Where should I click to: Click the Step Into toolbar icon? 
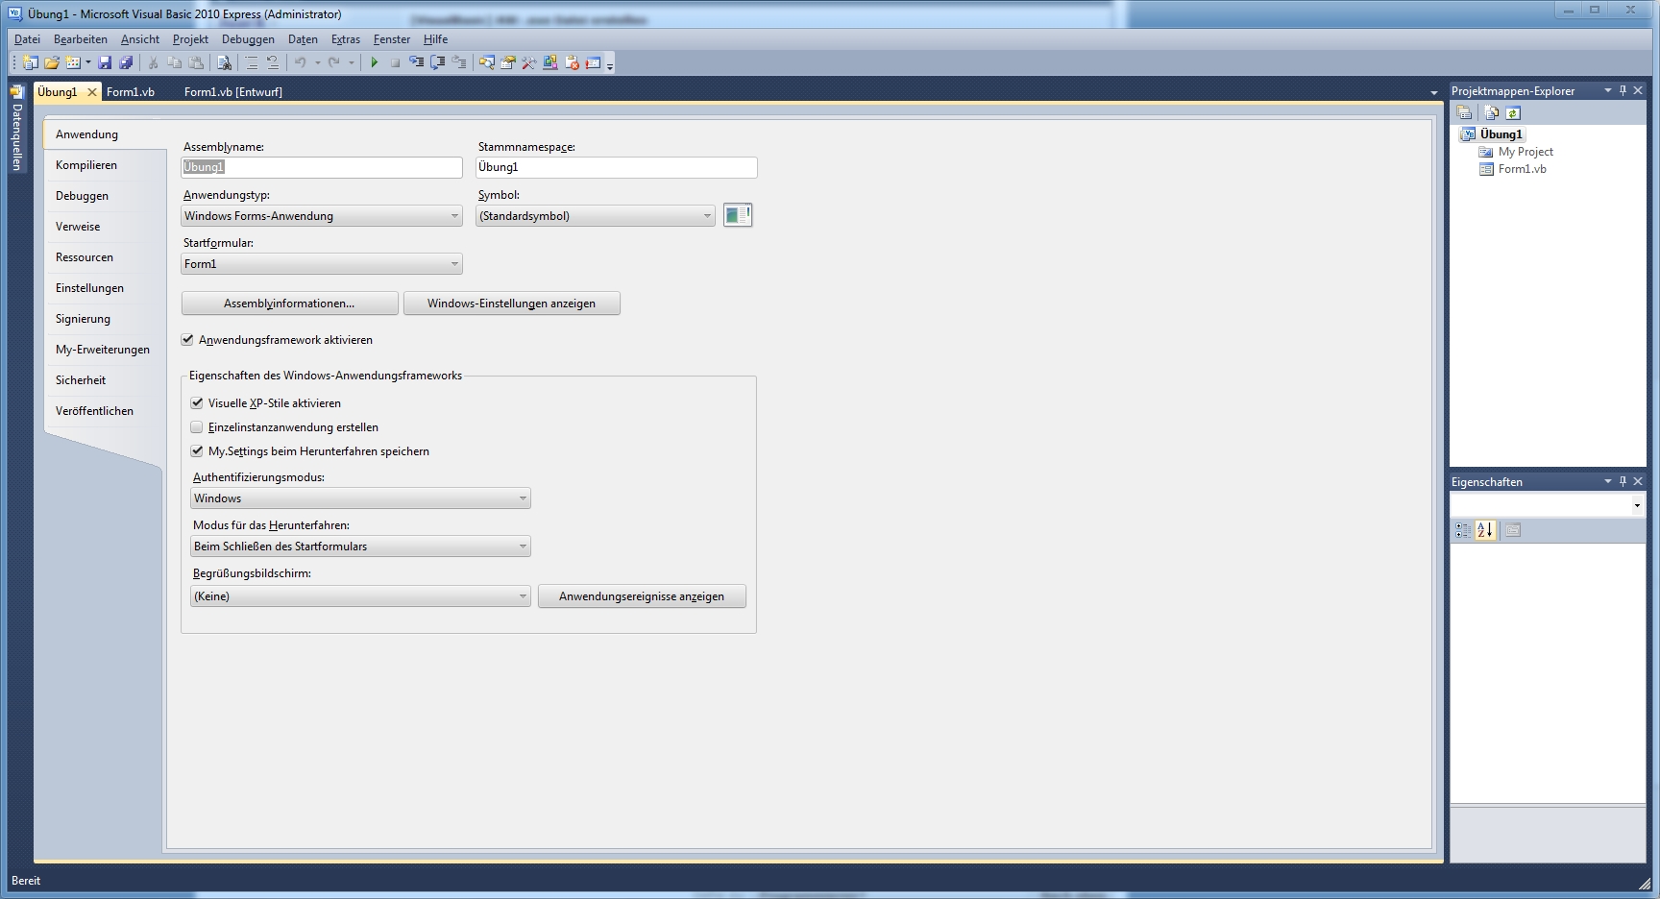tap(417, 62)
